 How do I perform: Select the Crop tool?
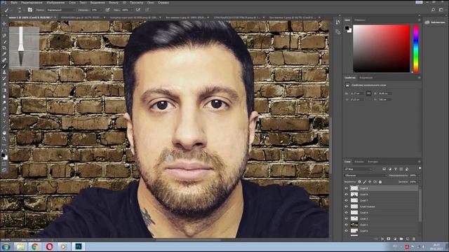pyautogui.click(x=4, y=48)
